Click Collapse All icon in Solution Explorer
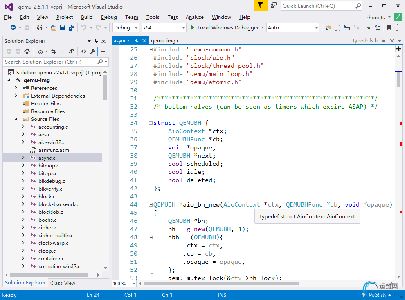This screenshot has width=405, height=300. [x=62, y=51]
